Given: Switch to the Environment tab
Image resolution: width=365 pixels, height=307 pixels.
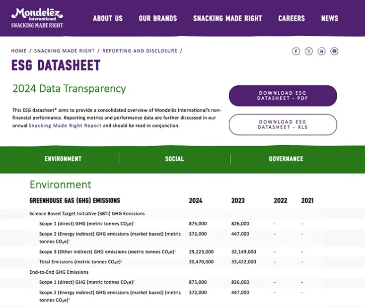Looking at the screenshot, I should (63, 159).
